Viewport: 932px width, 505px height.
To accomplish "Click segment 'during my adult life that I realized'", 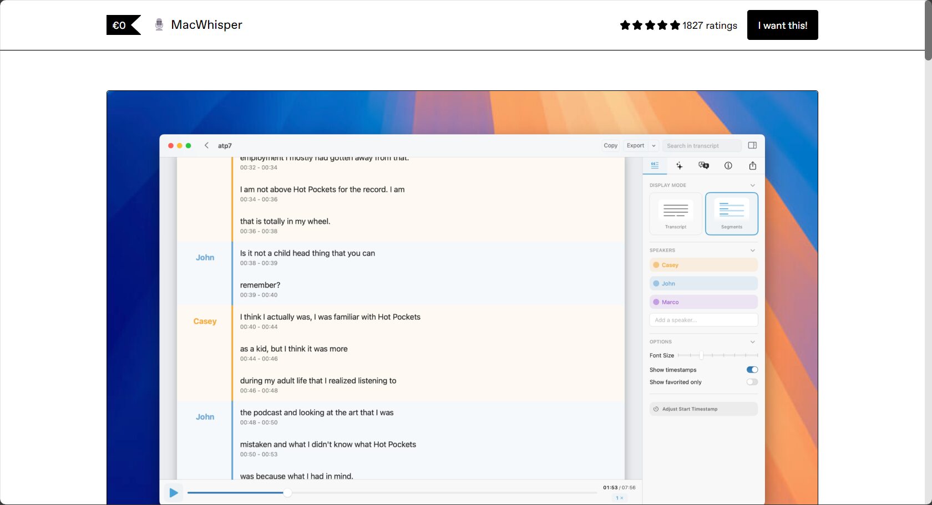I will click(x=318, y=381).
